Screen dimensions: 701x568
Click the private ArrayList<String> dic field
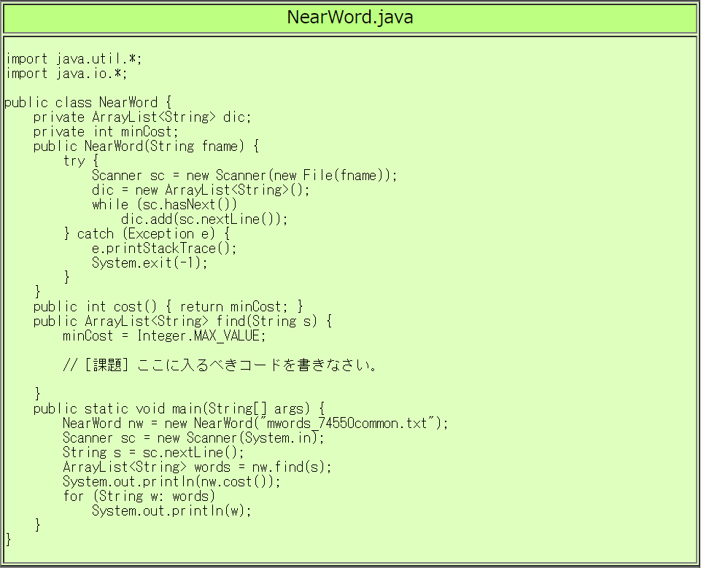pos(142,117)
